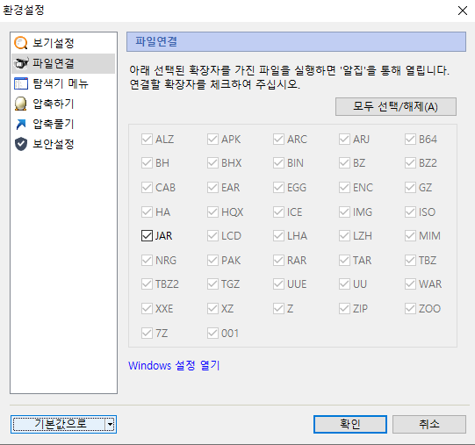475x445 pixels.
Task: Toggle the EGG checkbox
Action: point(278,188)
